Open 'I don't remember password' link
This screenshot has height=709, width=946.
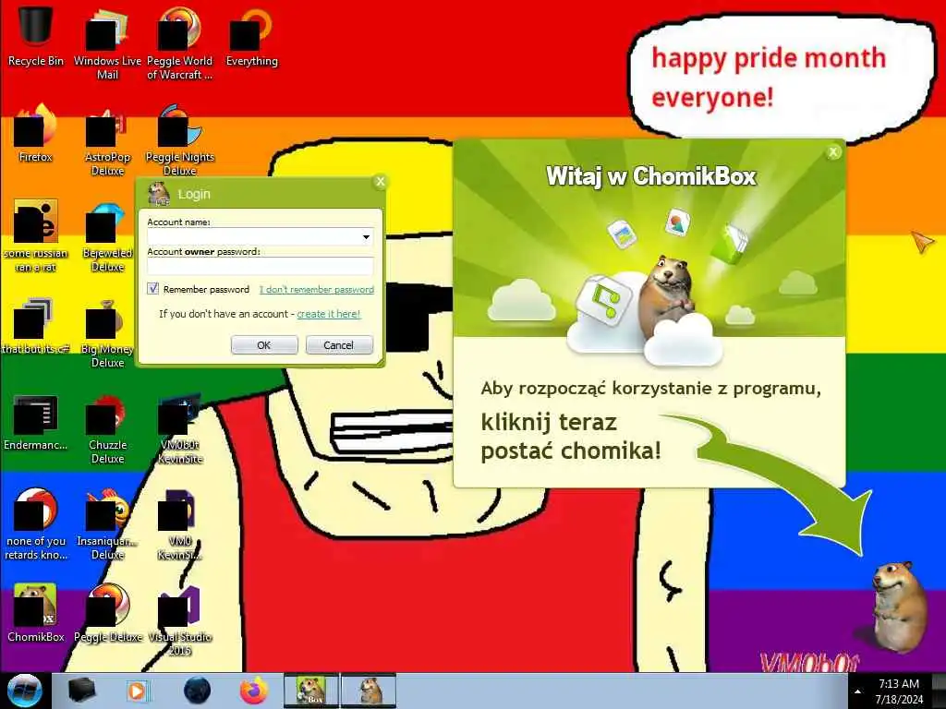click(317, 289)
